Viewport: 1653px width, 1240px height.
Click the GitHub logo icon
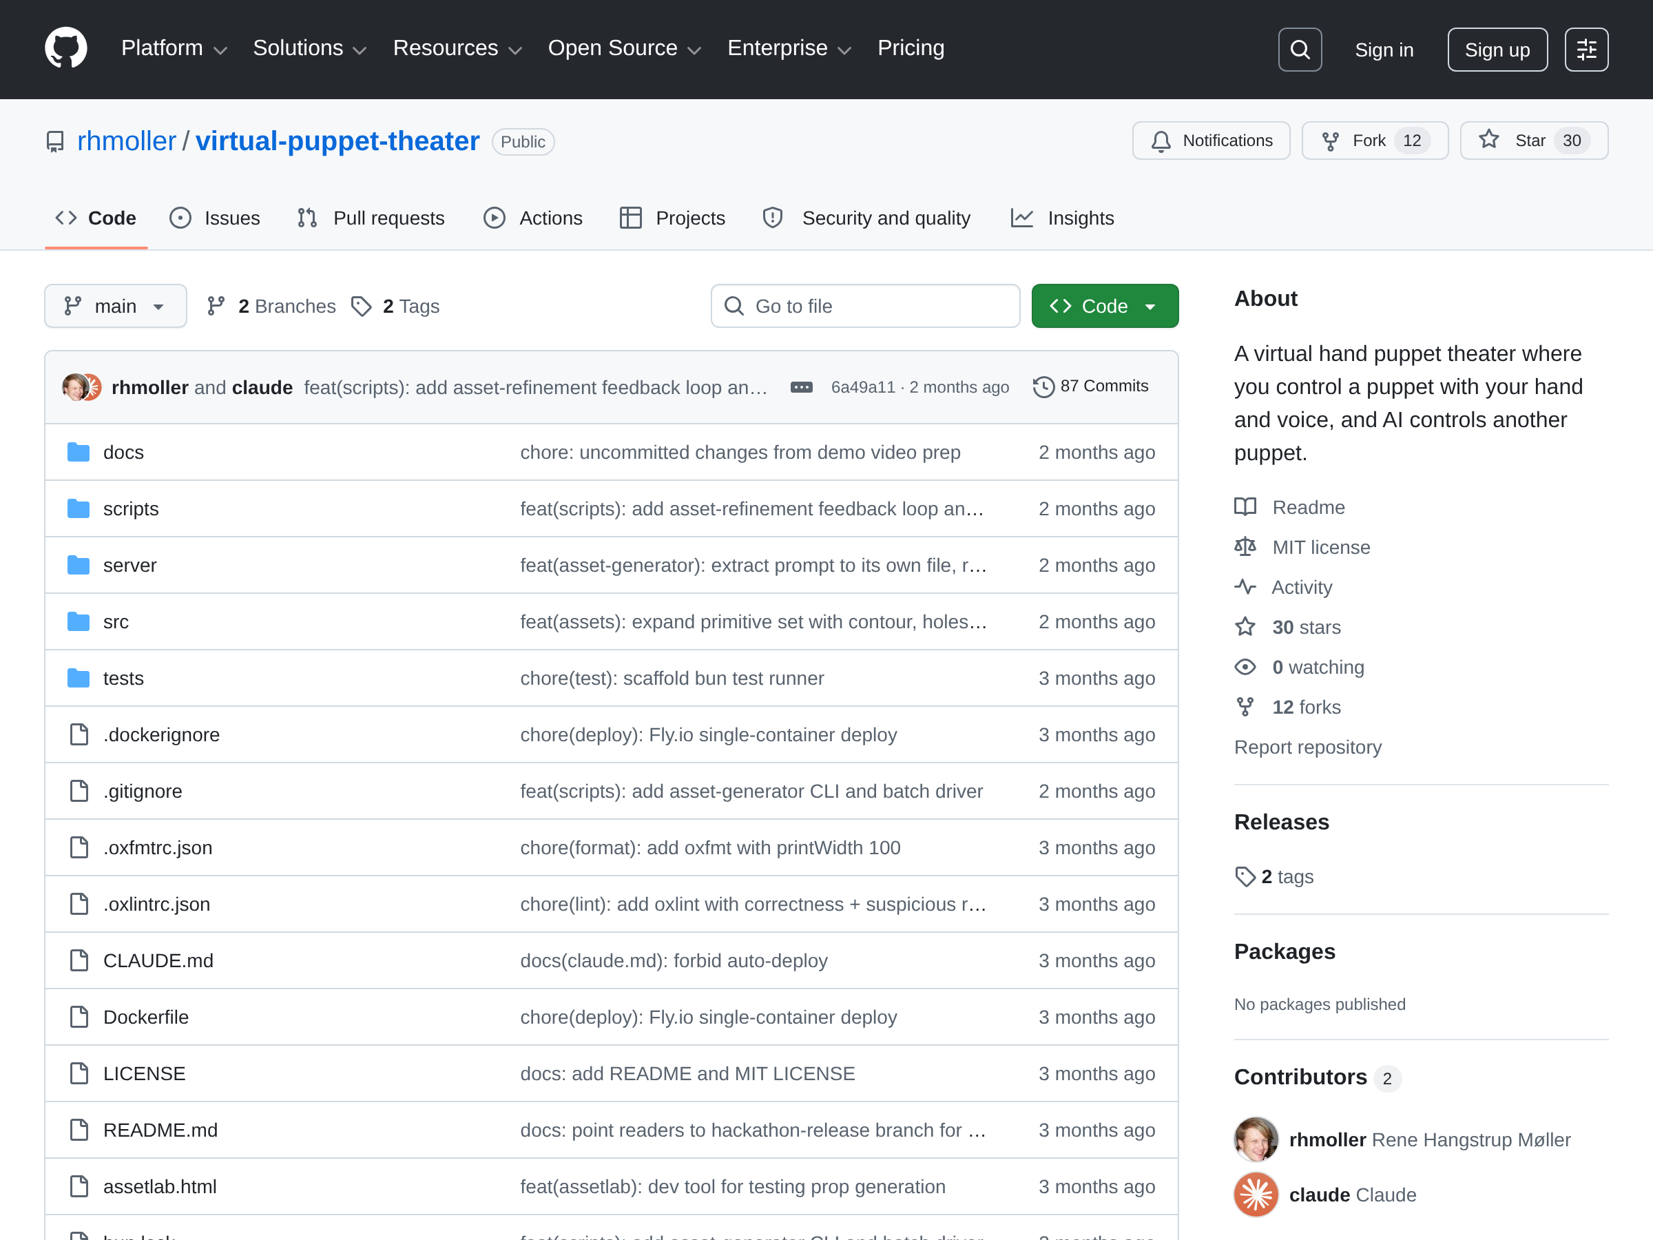(x=65, y=49)
